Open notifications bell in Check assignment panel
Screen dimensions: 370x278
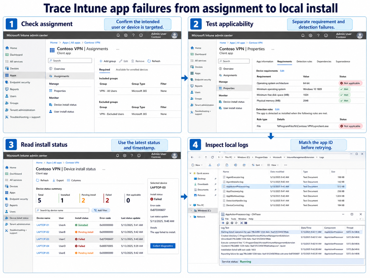[118, 35]
